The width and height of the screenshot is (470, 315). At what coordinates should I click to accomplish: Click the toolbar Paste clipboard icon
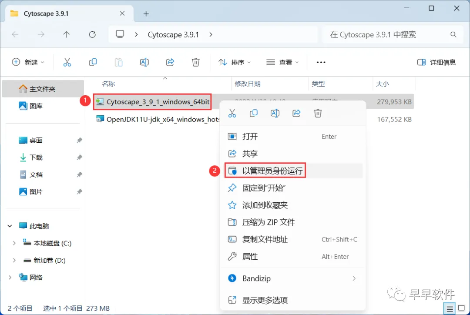119,62
